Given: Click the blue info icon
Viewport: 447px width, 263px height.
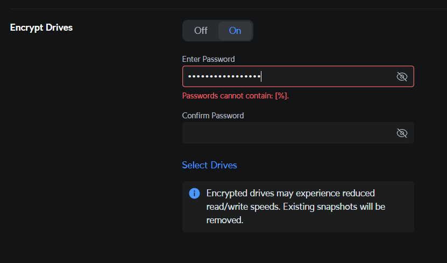Looking at the screenshot, I should pyautogui.click(x=195, y=193).
